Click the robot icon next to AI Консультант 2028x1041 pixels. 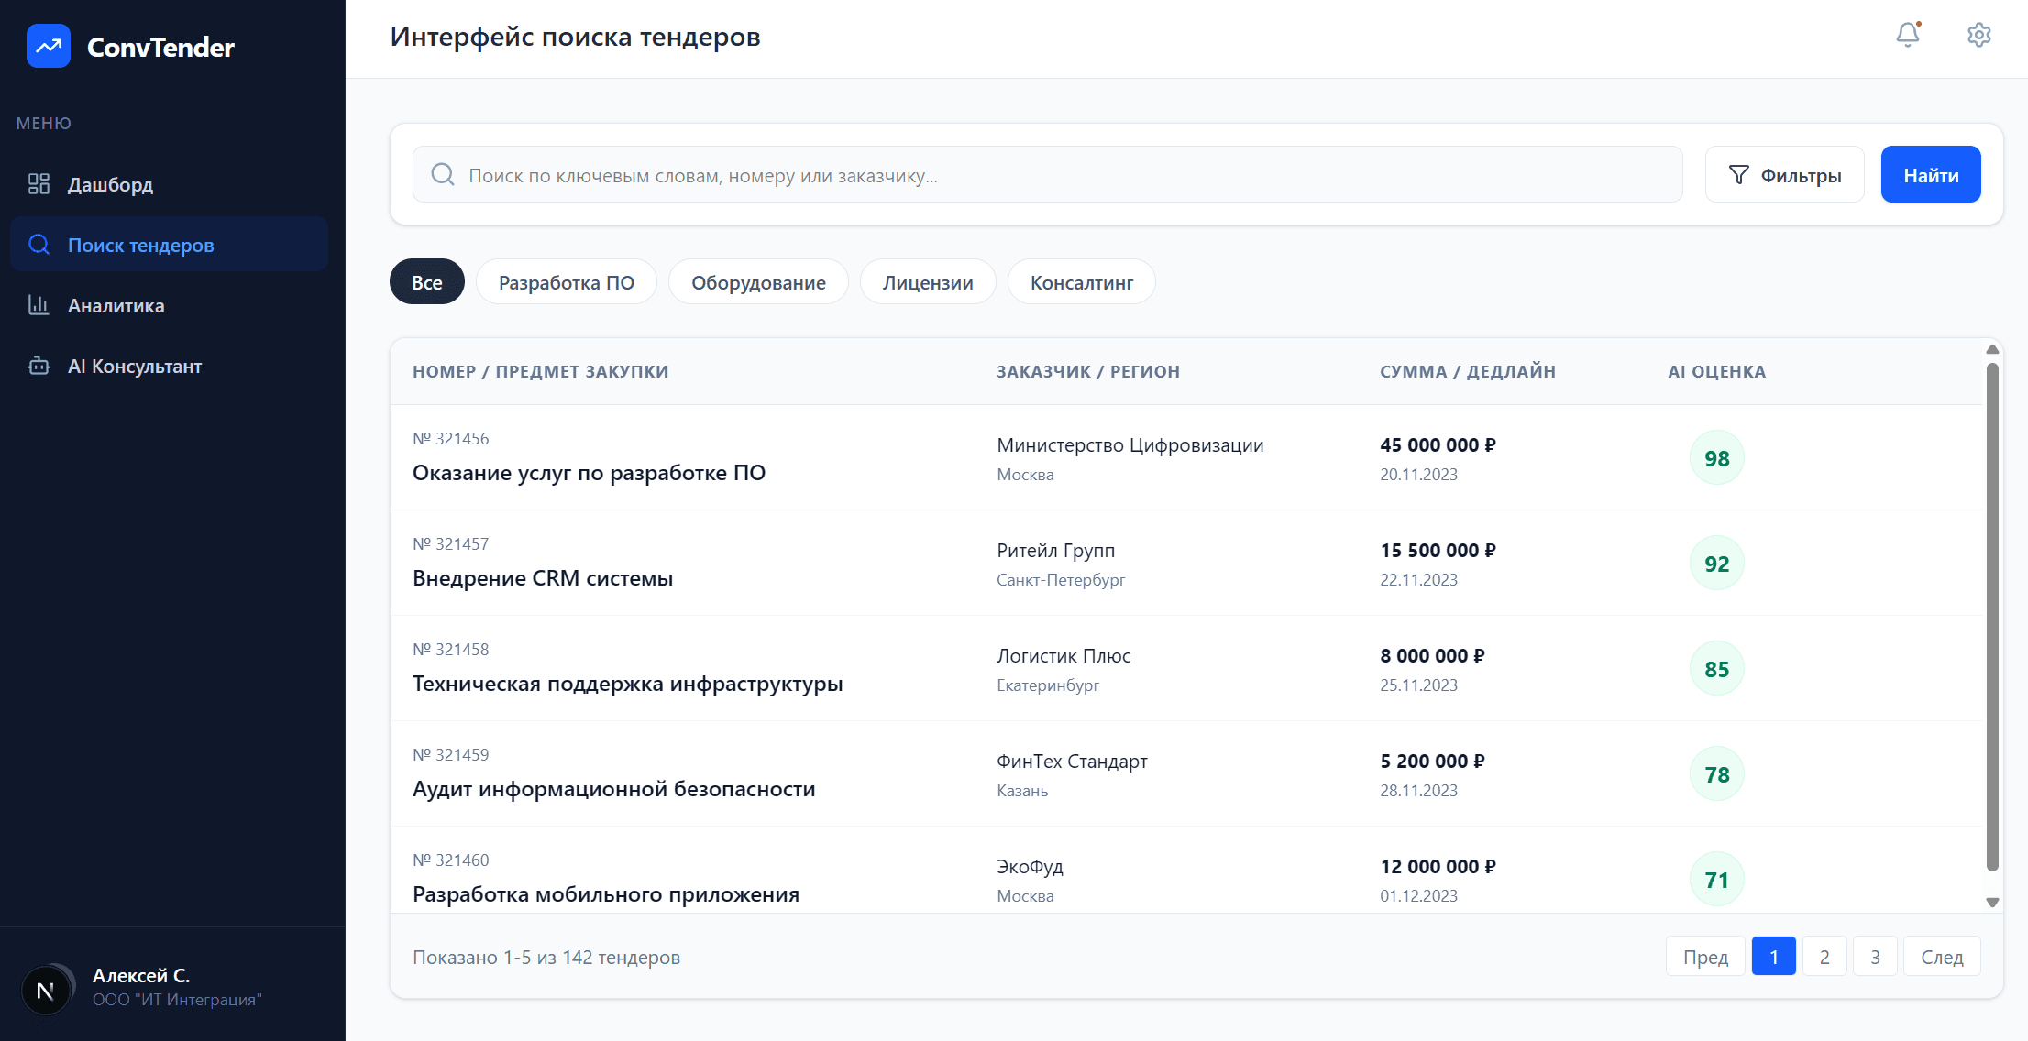pos(39,366)
